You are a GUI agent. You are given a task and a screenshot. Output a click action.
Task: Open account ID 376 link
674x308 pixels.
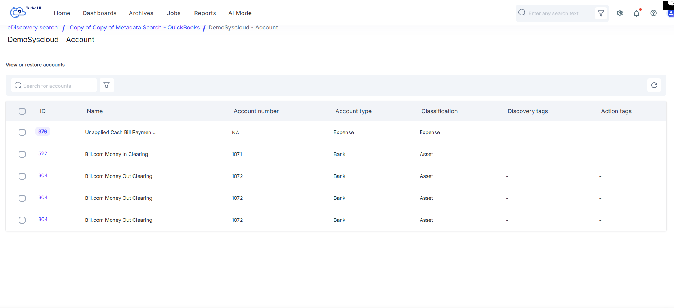pos(43,132)
